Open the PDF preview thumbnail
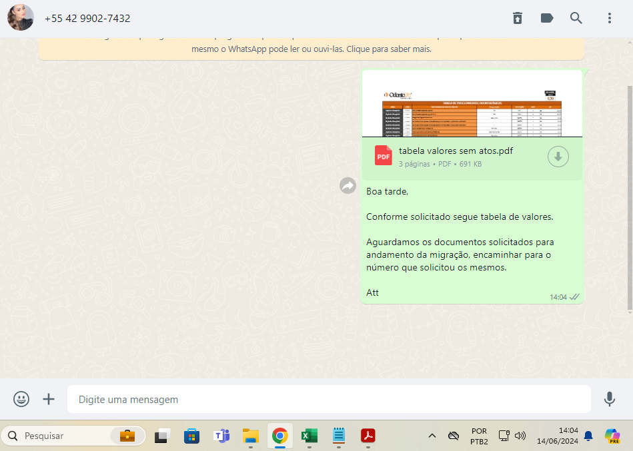This screenshot has width=633, height=451. click(x=472, y=105)
